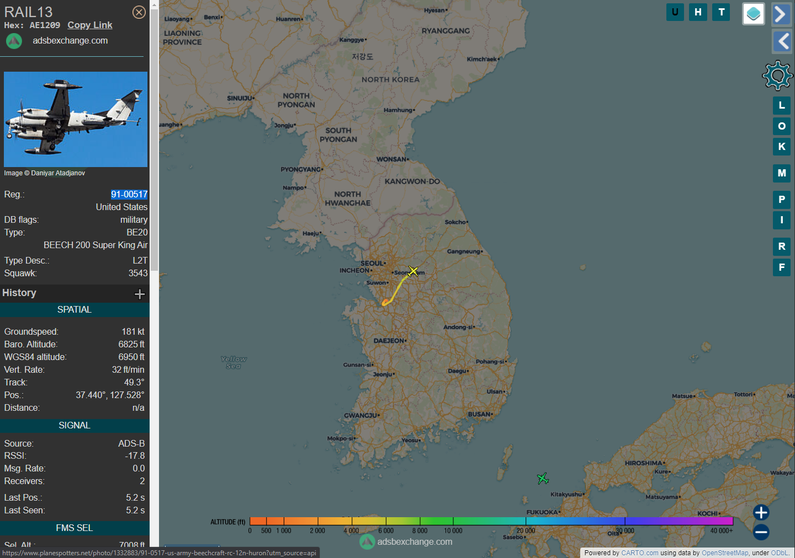Image resolution: width=795 pixels, height=558 pixels.
Task: Click the WGS84 altitude value 6950 ft
Action: pos(131,357)
